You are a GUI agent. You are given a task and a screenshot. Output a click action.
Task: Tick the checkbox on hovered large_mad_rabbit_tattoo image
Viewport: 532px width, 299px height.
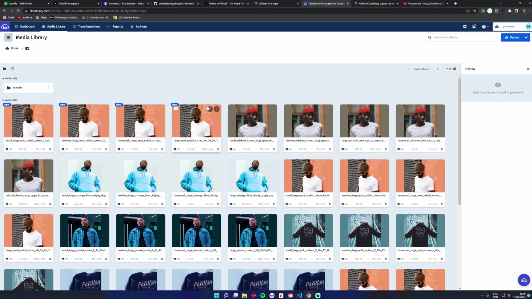click(x=176, y=109)
